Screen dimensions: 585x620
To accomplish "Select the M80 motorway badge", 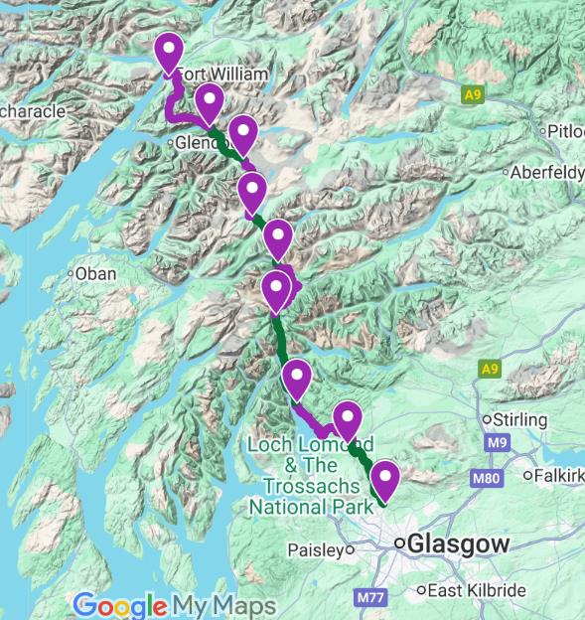I will 487,479.
